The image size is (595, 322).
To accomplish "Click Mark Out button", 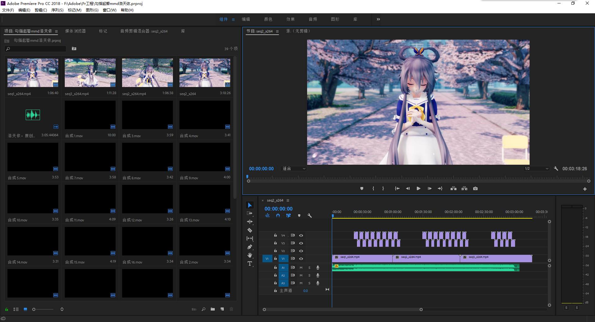I will (x=383, y=189).
